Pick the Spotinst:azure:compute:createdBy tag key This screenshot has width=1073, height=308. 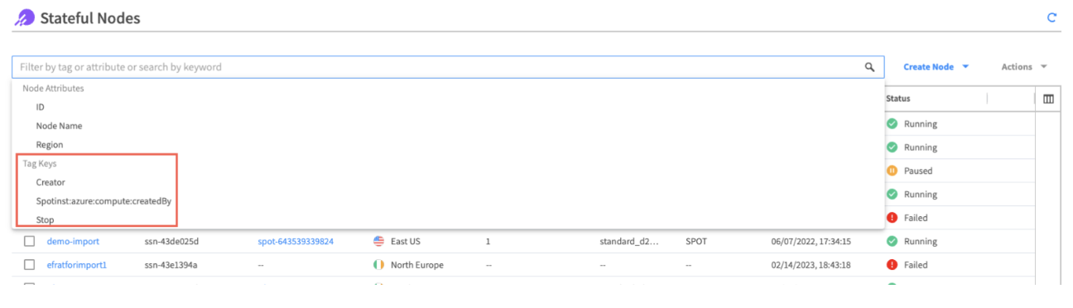point(103,201)
